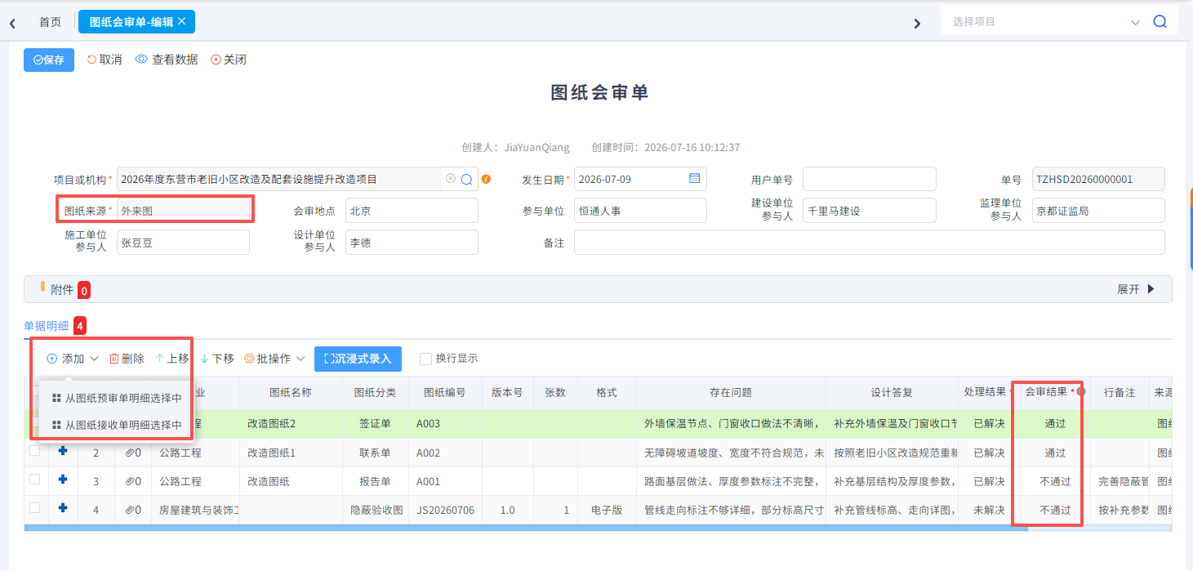Click the search magnifier next to 选择项目
Image resolution: width=1193 pixels, height=571 pixels.
pos(1160,22)
